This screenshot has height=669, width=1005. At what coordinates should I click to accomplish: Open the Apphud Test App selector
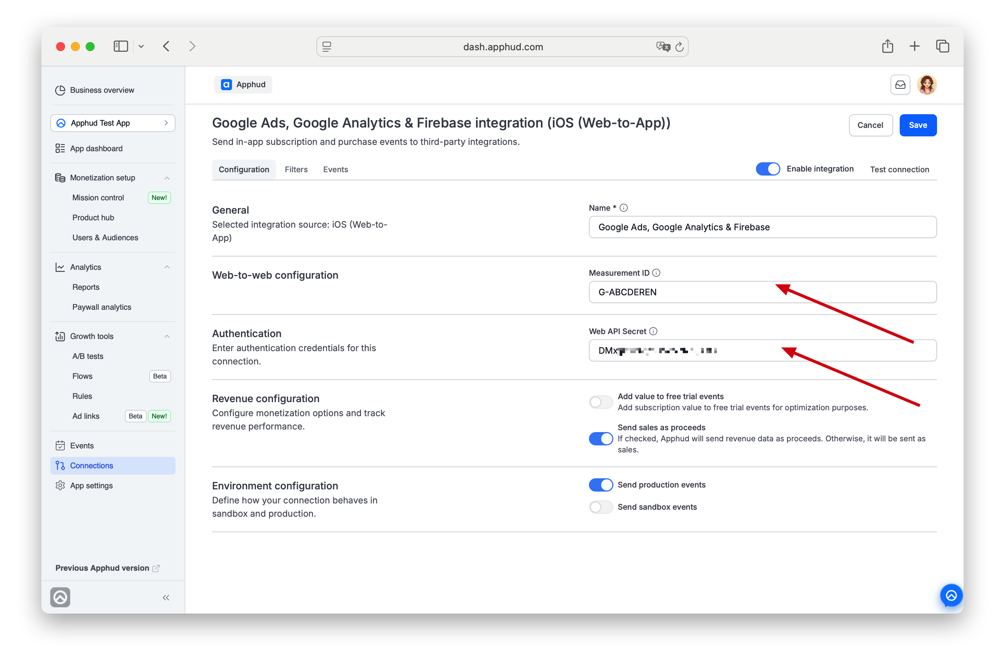[113, 123]
